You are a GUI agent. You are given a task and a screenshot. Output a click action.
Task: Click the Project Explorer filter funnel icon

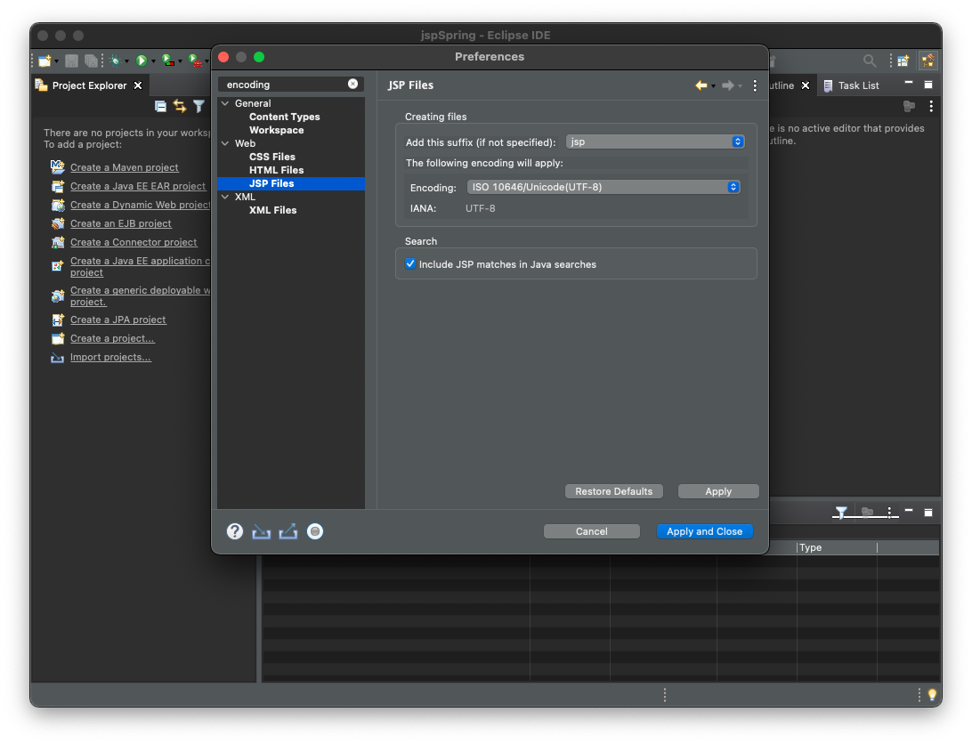pyautogui.click(x=198, y=107)
